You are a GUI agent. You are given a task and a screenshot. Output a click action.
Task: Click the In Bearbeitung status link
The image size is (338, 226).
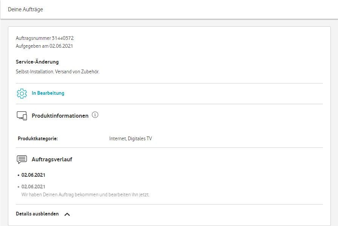click(49, 93)
